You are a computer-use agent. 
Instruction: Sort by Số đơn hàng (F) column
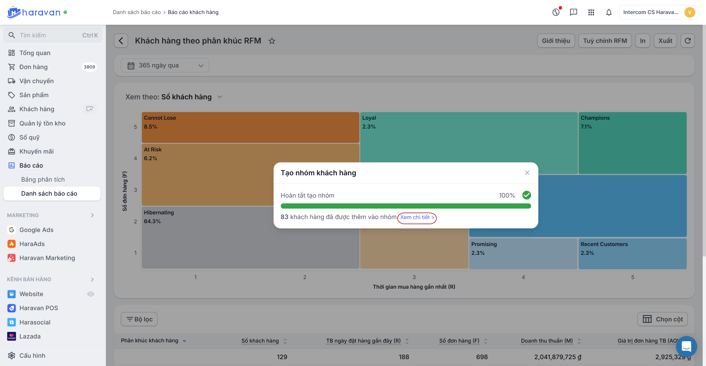coord(486,341)
